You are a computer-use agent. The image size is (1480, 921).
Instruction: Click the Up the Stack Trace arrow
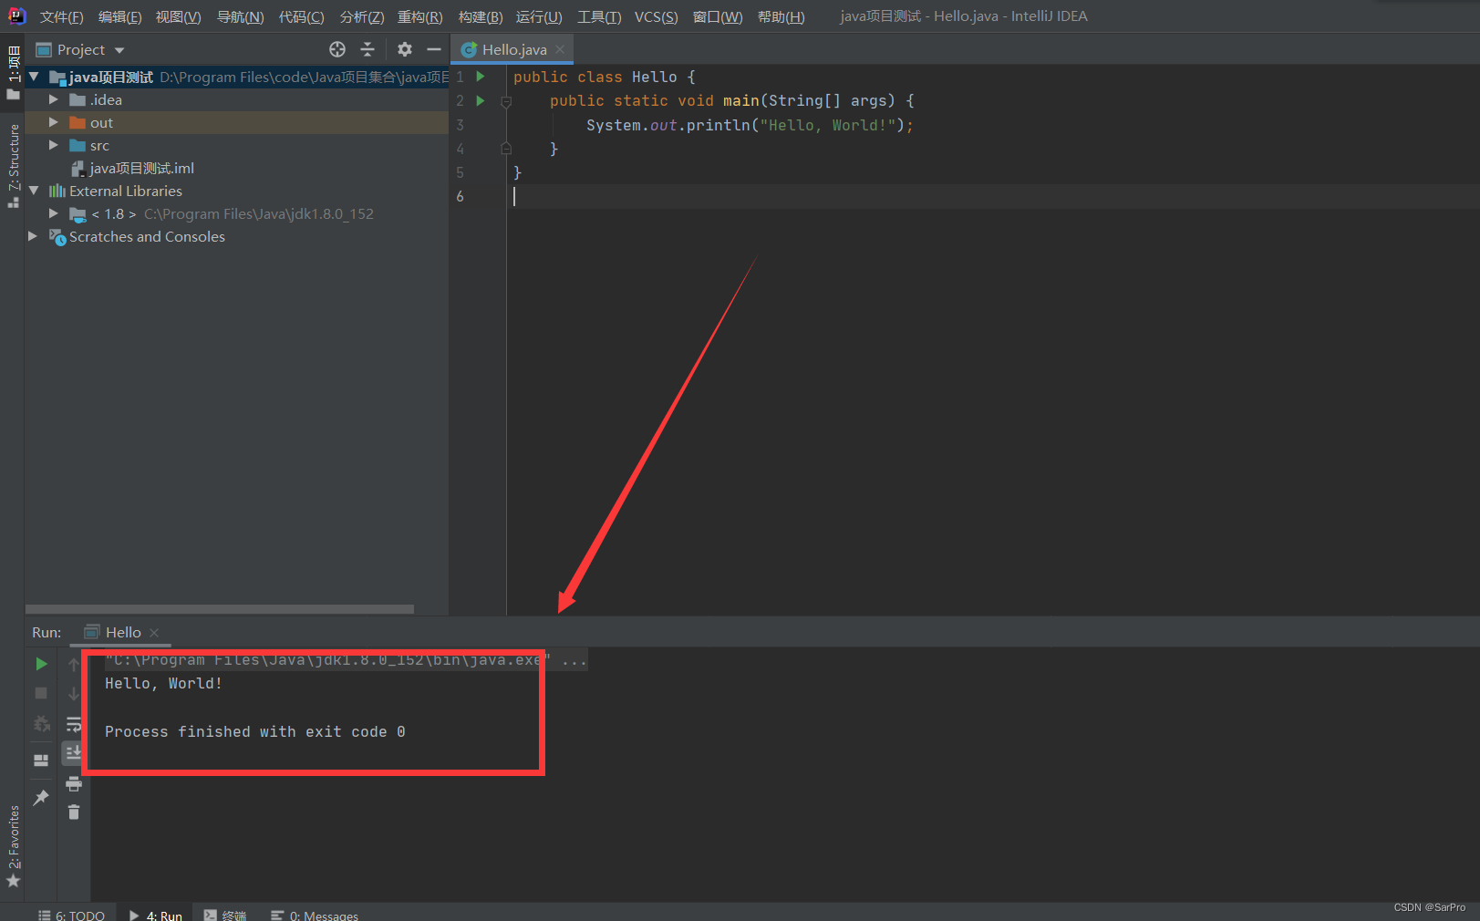(x=74, y=663)
